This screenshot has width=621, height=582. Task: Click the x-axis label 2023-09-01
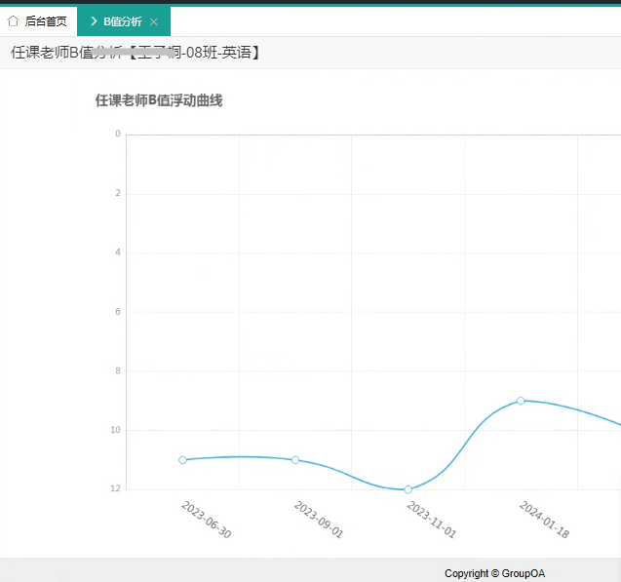coord(319,520)
